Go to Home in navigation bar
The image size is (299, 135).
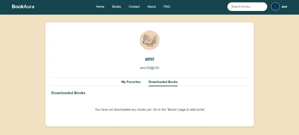coord(100,7)
